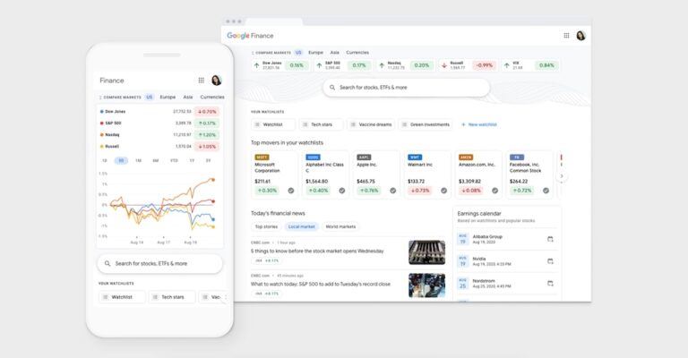This screenshot has width=688, height=358.
Task: Open Vaccine dreams watchlist
Action: coord(371,125)
